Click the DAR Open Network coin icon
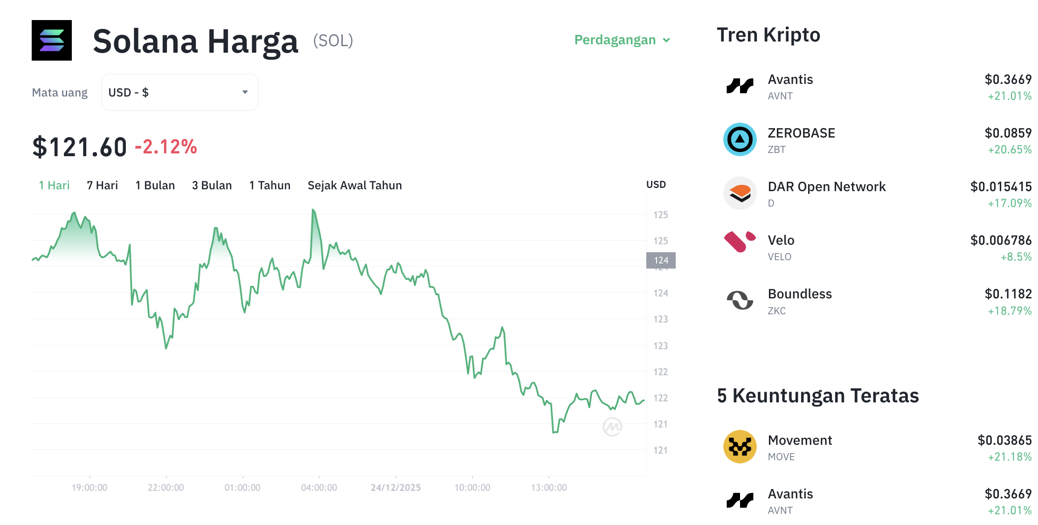Viewport: 1038px width, 525px height. [x=740, y=193]
